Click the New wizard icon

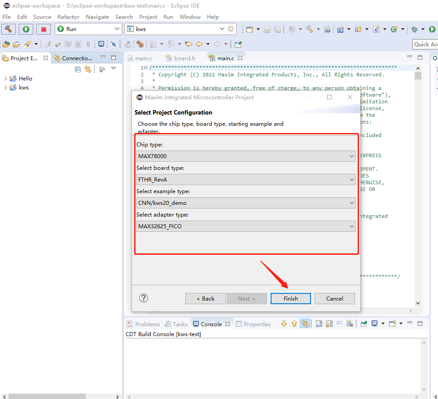[250, 29]
